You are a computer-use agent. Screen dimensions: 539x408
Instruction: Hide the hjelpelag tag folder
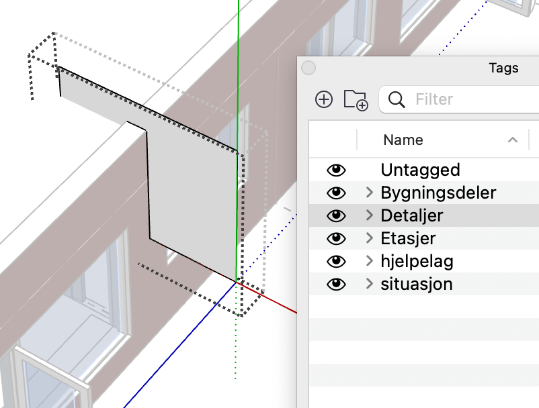coord(336,262)
